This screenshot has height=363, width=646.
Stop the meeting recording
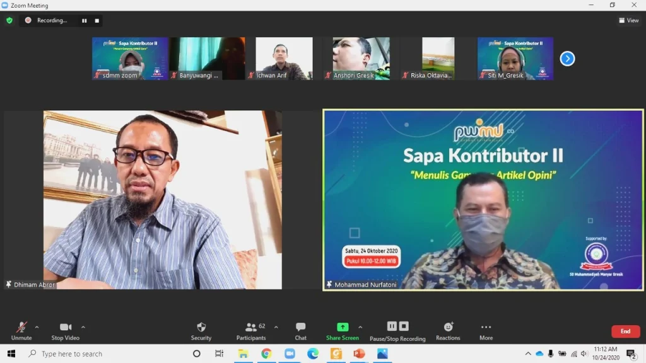[96, 20]
